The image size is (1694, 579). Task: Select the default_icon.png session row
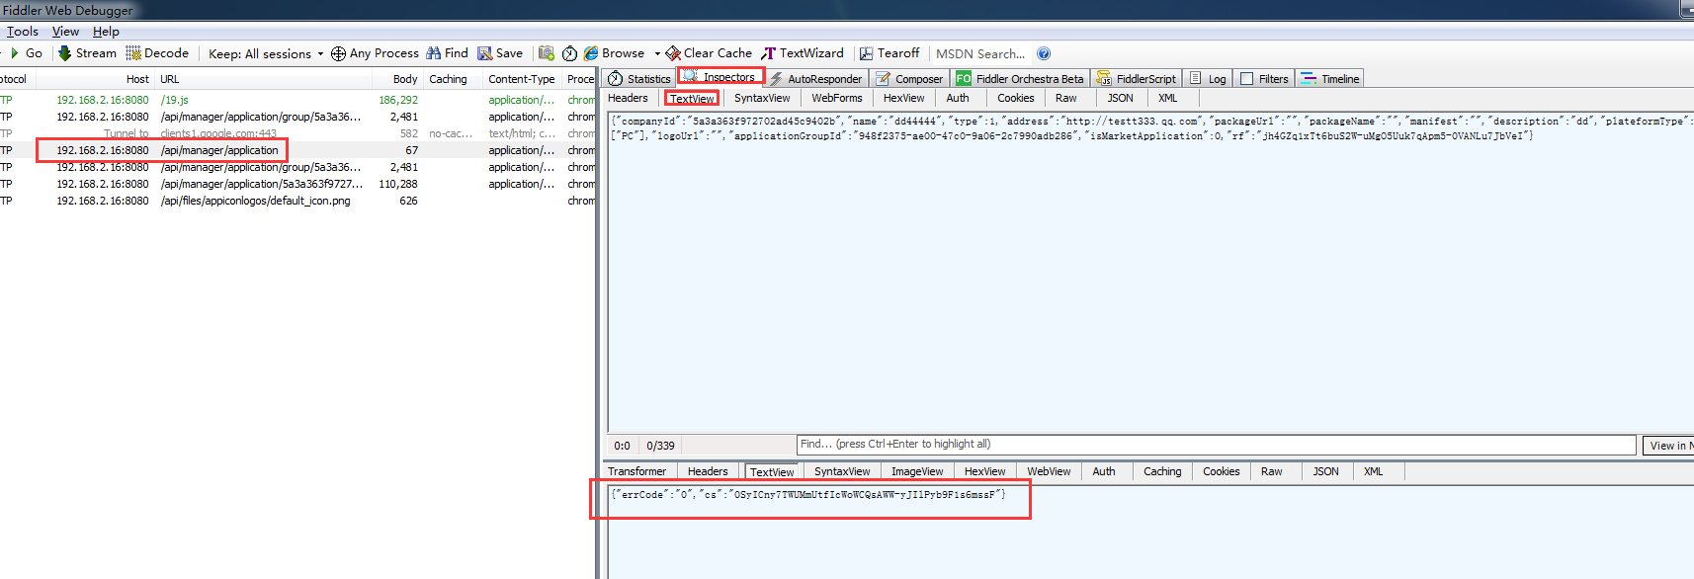pos(296,201)
